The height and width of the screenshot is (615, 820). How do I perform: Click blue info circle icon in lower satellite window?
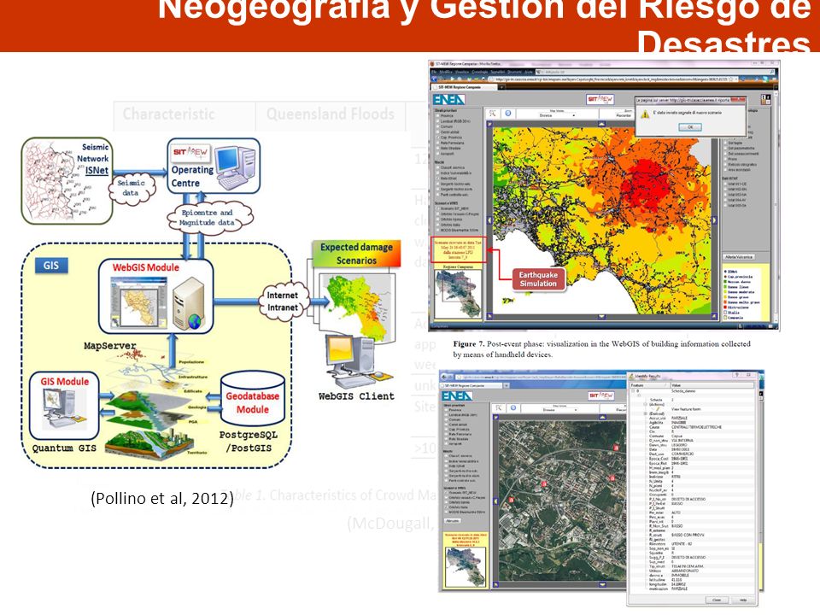pos(513,408)
